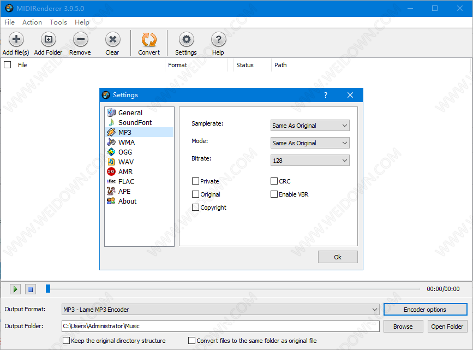Open the Tools menu
Screen dimensions: 473x350
[x=58, y=22]
